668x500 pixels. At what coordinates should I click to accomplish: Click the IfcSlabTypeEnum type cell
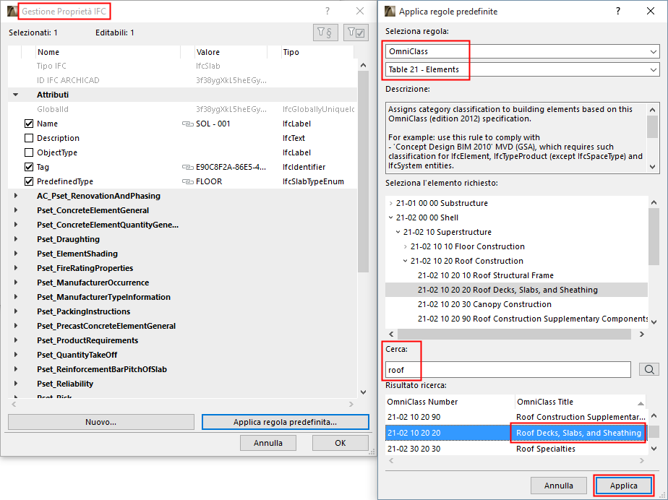click(x=313, y=181)
